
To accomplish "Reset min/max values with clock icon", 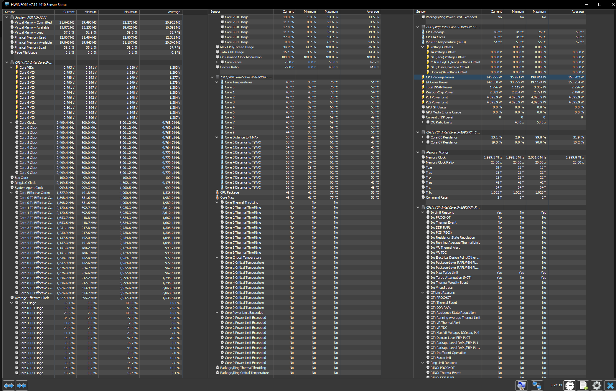I will click(x=570, y=385).
